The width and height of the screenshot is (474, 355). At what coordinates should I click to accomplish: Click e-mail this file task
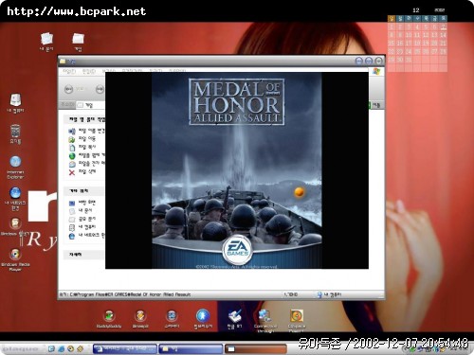[x=86, y=164]
